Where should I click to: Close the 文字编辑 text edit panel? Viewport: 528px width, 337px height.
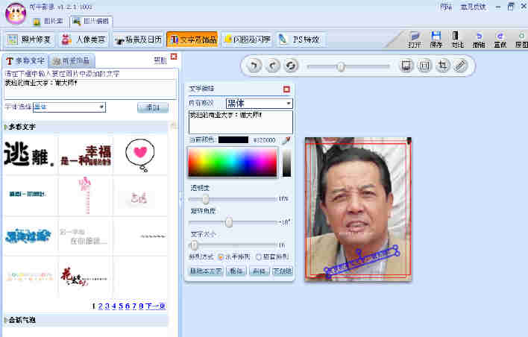[286, 89]
